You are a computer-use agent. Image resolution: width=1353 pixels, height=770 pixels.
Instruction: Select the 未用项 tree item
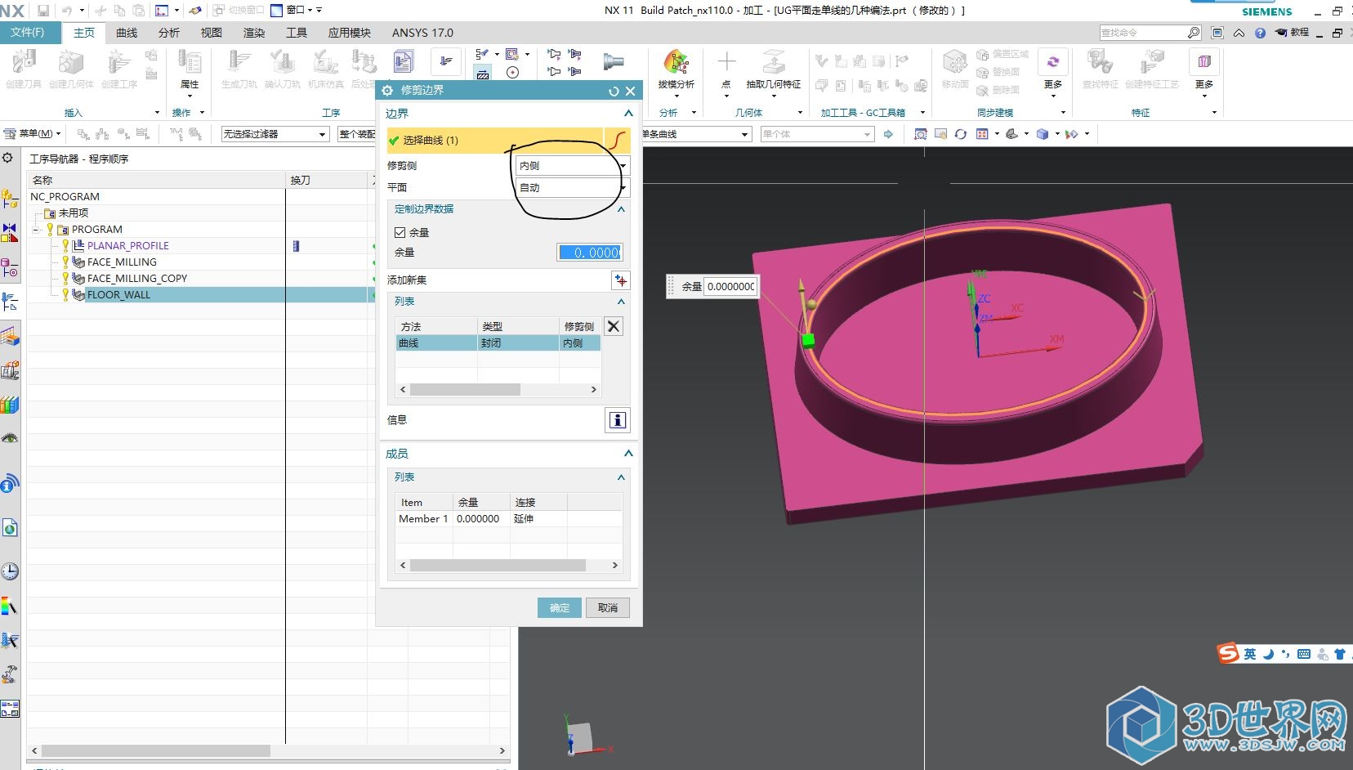[73, 213]
